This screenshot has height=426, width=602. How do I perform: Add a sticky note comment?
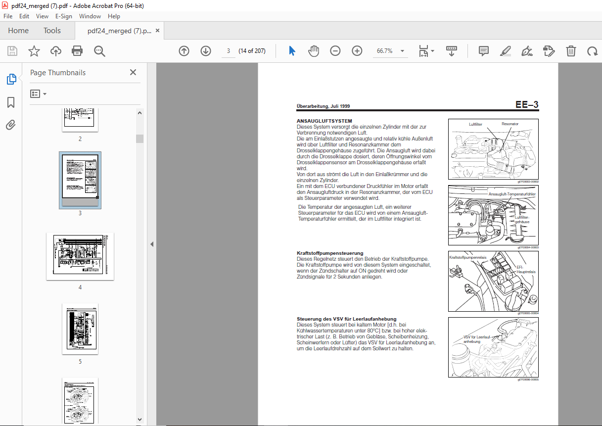483,51
